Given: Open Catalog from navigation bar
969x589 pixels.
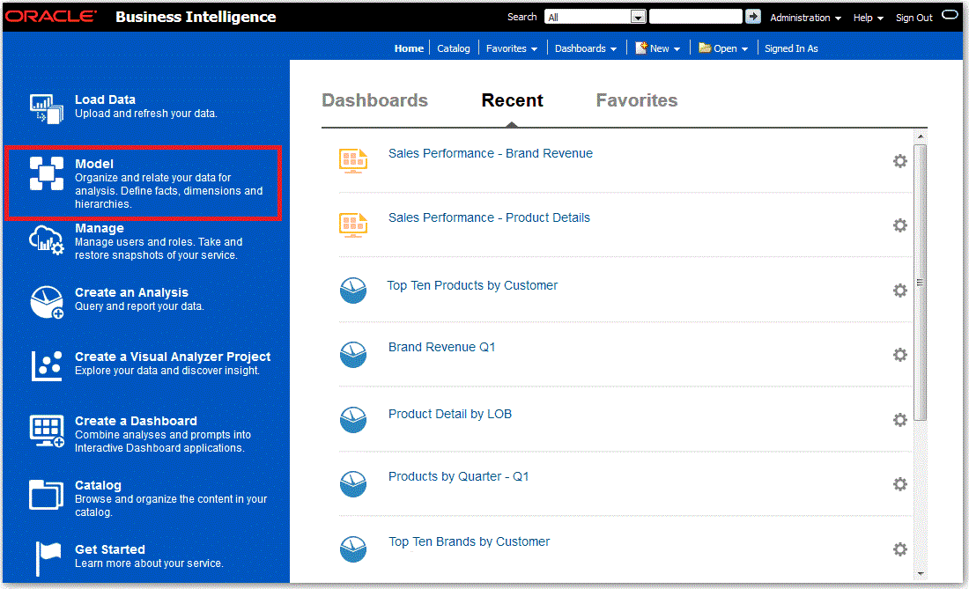Looking at the screenshot, I should [x=453, y=48].
